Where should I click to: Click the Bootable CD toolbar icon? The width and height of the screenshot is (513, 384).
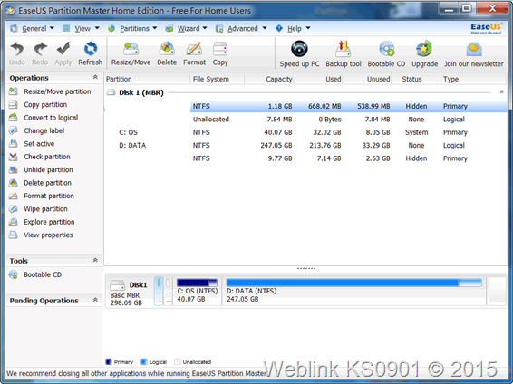[x=386, y=54]
